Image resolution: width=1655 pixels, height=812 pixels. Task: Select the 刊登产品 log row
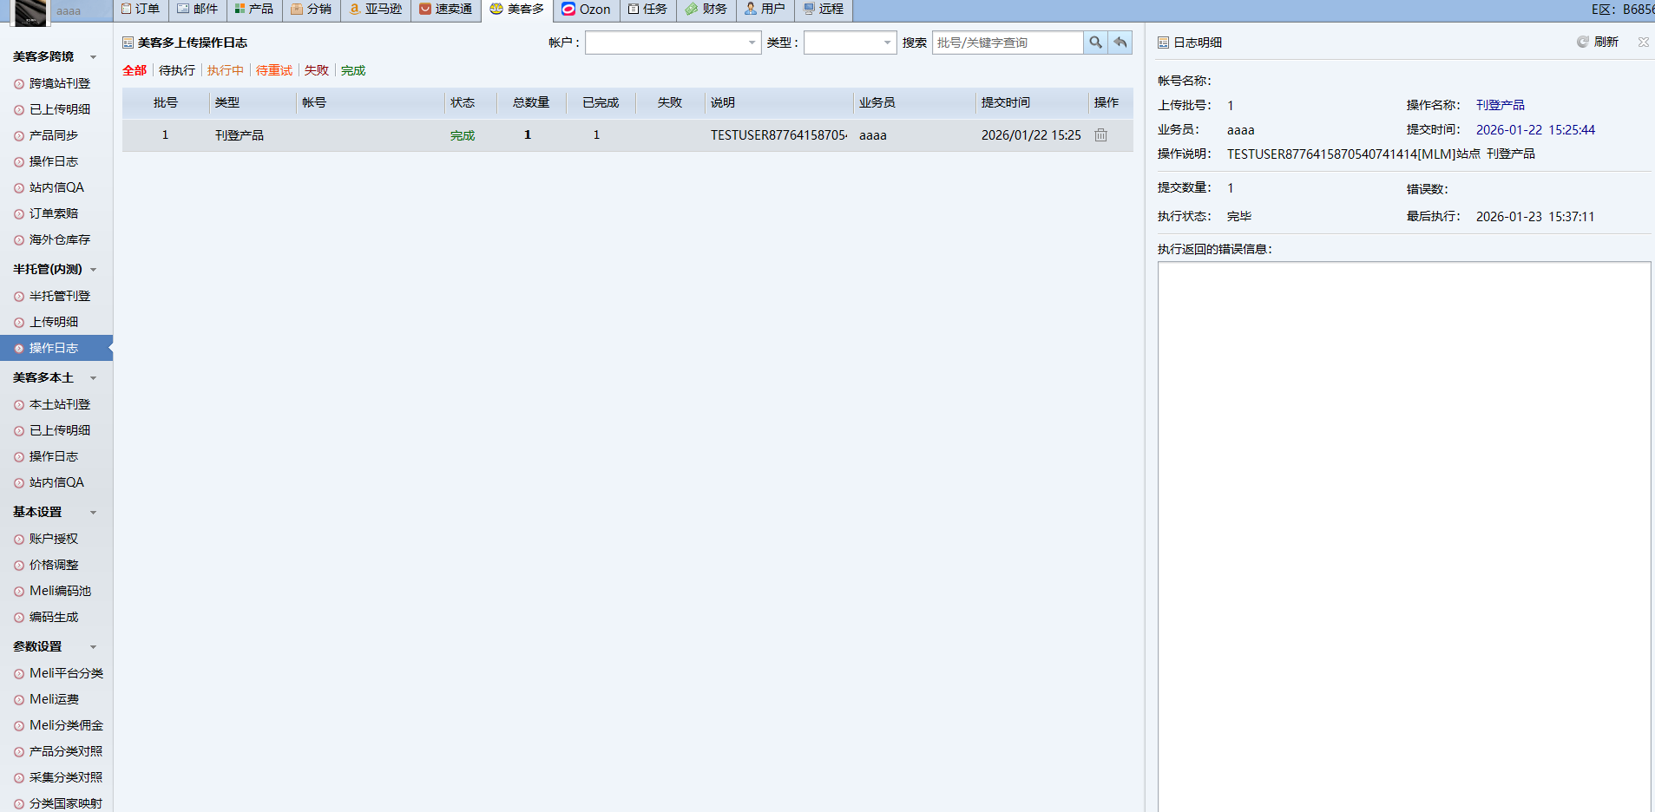point(240,135)
